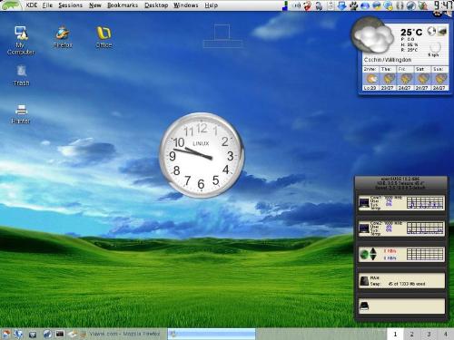Launch the Firefox desktop shortcut
The height and width of the screenshot is (340, 454).
(x=63, y=37)
